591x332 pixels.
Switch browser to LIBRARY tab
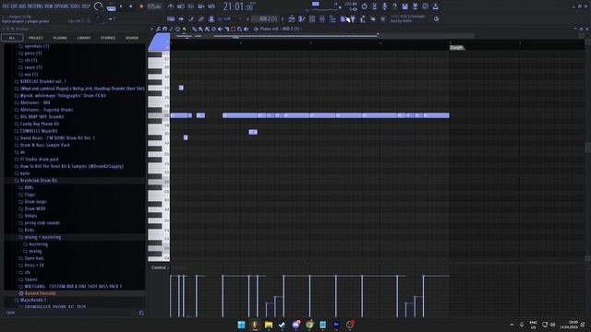(84, 38)
